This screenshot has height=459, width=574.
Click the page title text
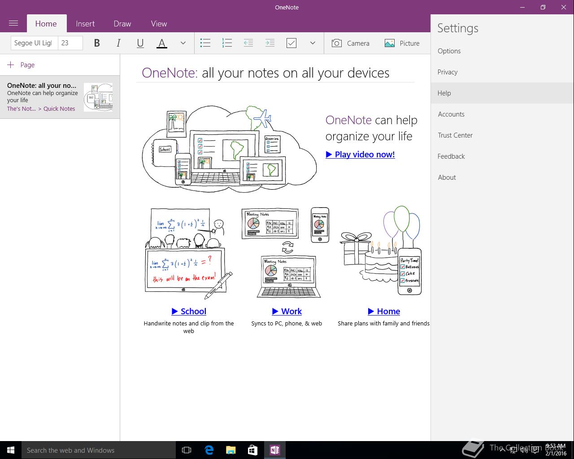click(265, 73)
